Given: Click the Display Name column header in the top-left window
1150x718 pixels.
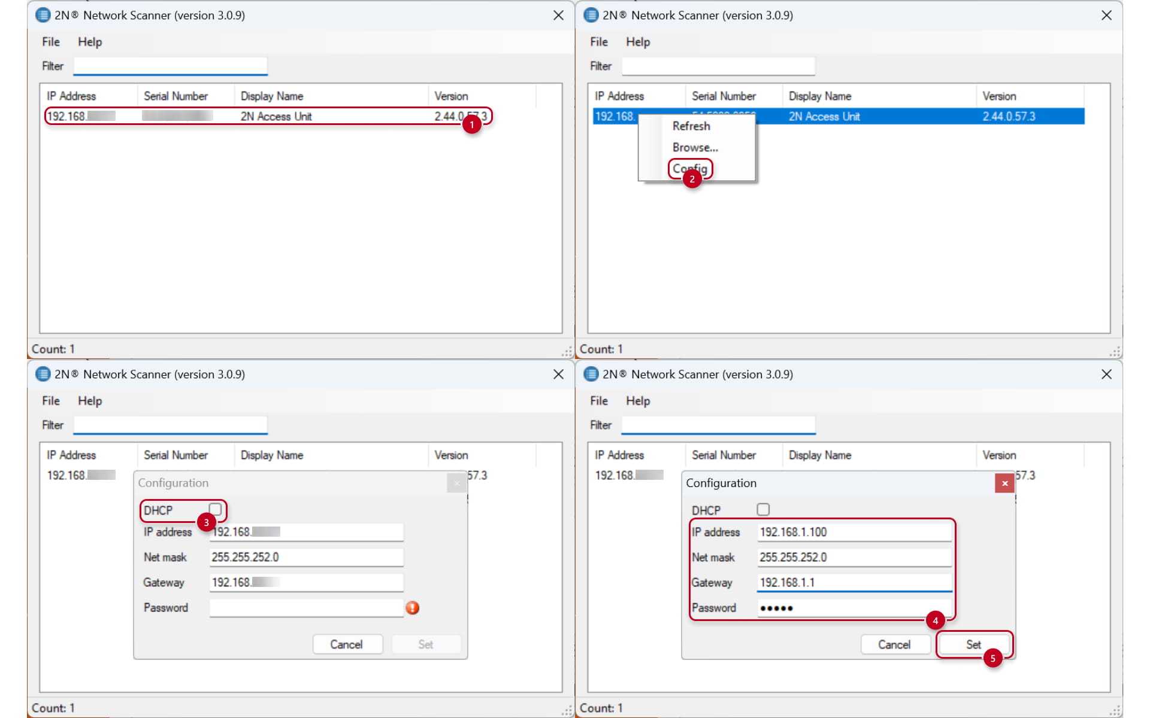Looking at the screenshot, I should click(331, 96).
